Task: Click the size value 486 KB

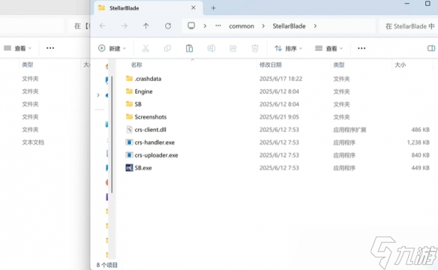Action: [x=420, y=130]
